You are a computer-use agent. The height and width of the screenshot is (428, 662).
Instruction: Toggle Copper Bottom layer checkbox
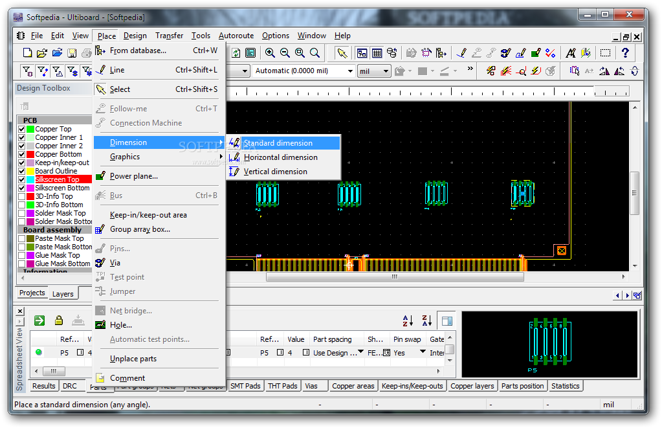coord(22,154)
